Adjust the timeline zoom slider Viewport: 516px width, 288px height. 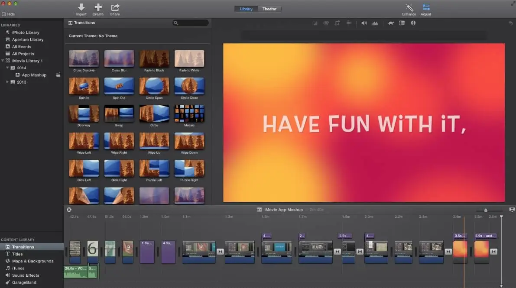tap(485, 209)
